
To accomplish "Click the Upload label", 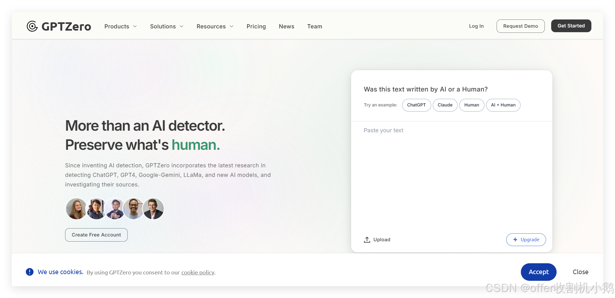I will (x=382, y=240).
